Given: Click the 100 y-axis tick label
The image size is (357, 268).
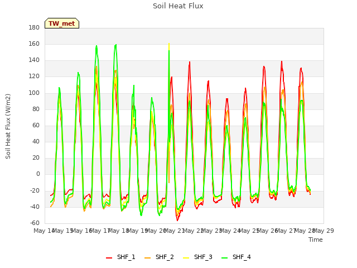Looking at the screenshot, I should click(34, 93).
